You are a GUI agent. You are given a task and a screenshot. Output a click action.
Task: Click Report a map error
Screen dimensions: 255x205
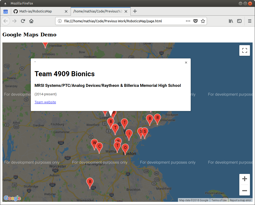click(240, 200)
